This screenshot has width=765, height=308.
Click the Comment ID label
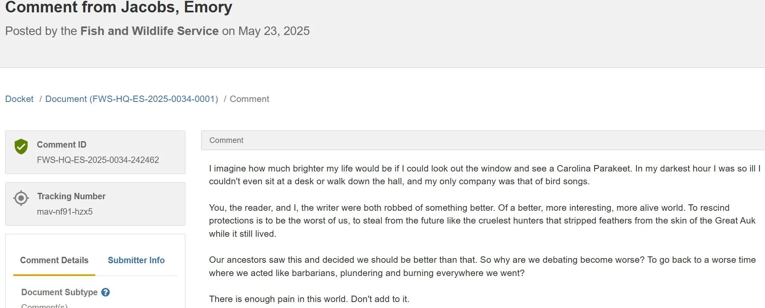(62, 145)
